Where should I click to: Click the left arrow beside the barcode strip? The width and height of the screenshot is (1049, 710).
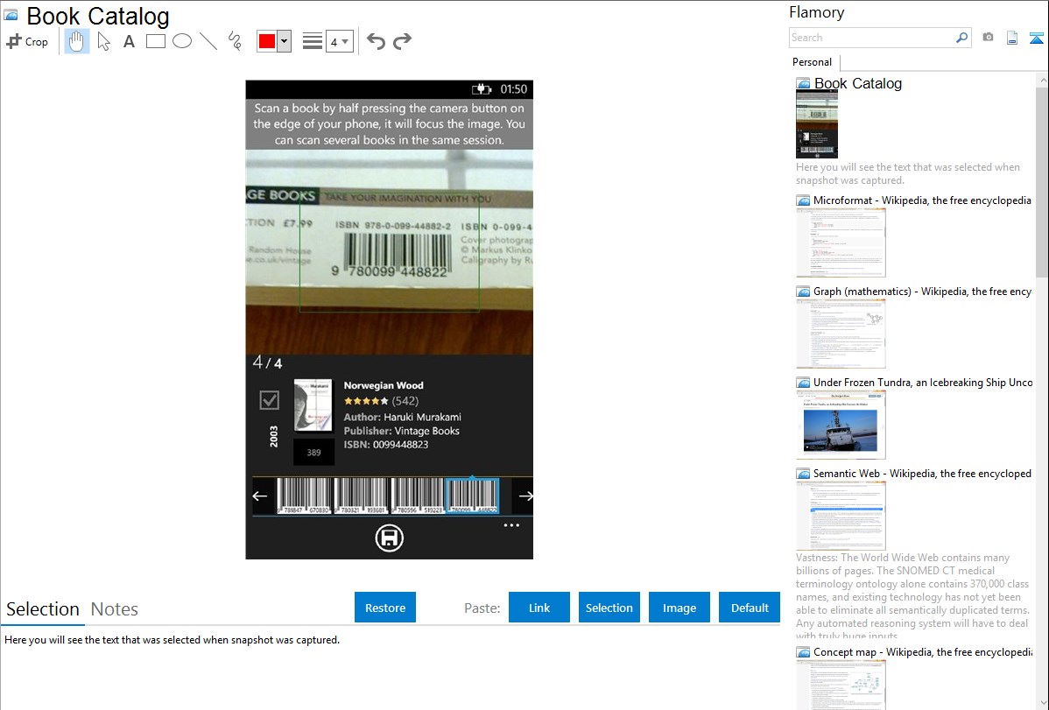(260, 496)
